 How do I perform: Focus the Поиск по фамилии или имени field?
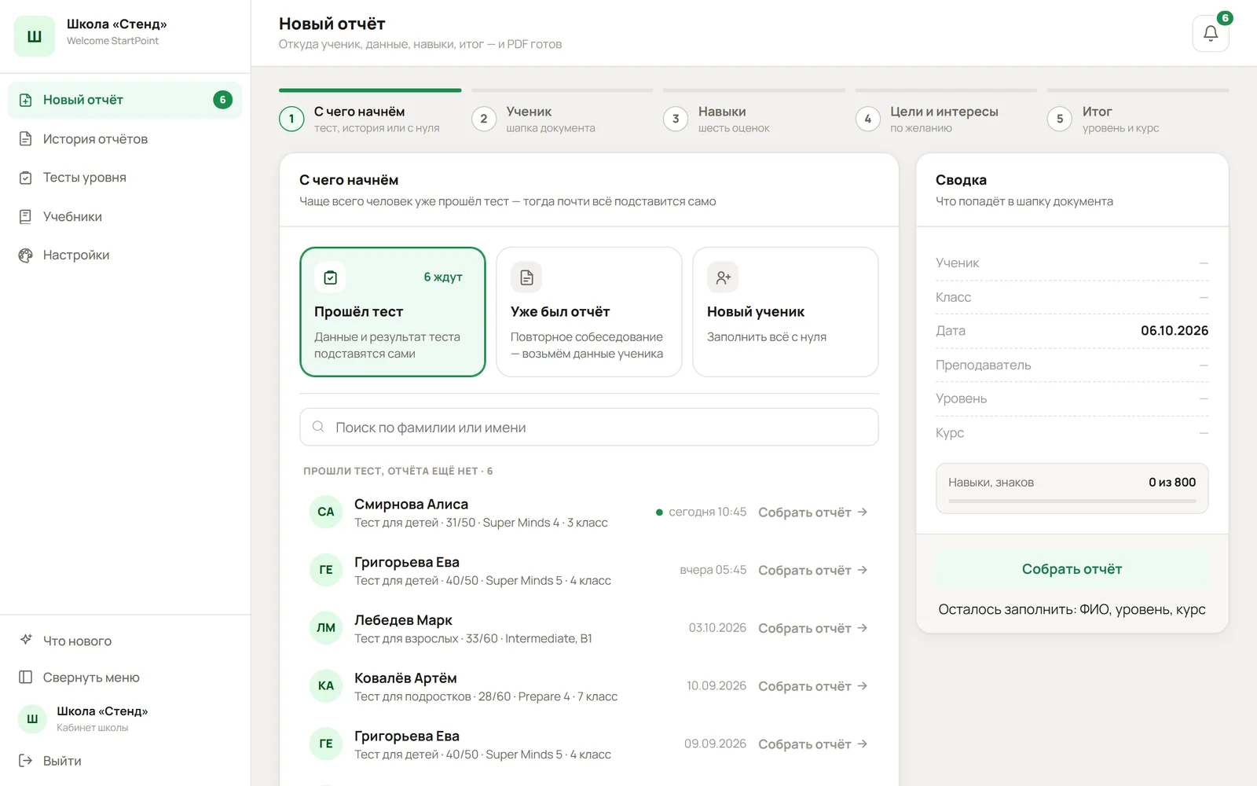click(589, 427)
